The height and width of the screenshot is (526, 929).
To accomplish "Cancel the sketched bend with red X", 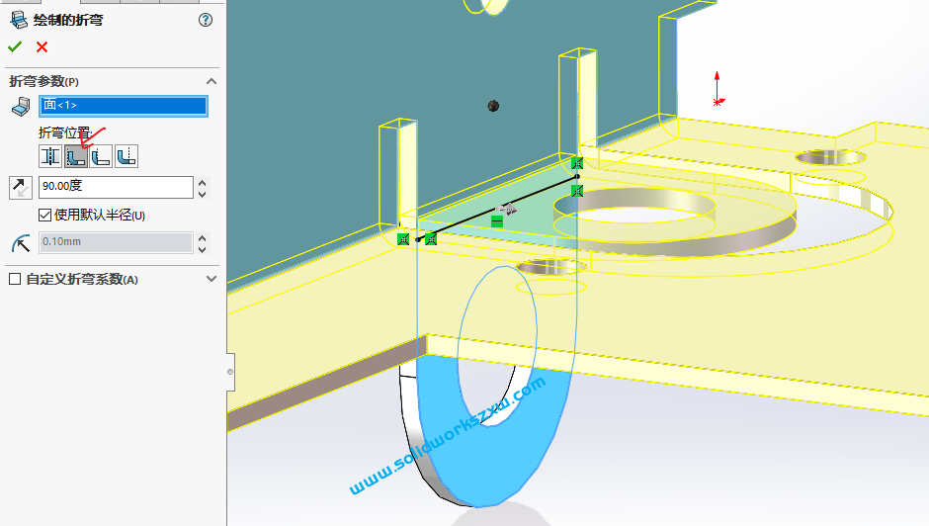I will 42,46.
